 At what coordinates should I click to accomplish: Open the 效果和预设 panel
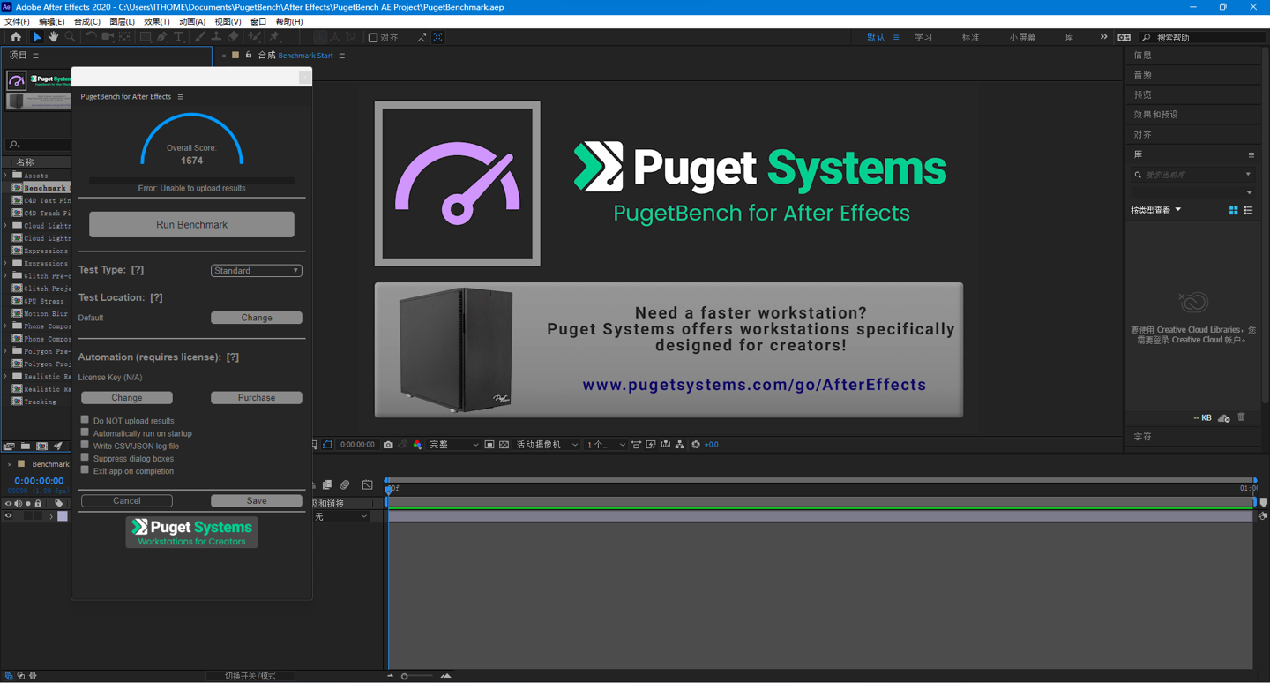1155,115
